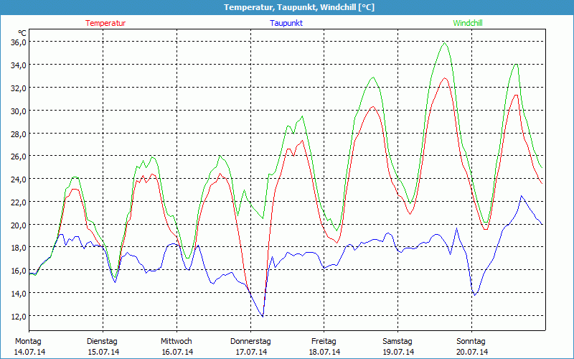Click the 15.07.14 date label
574x359 pixels.
tap(103, 352)
